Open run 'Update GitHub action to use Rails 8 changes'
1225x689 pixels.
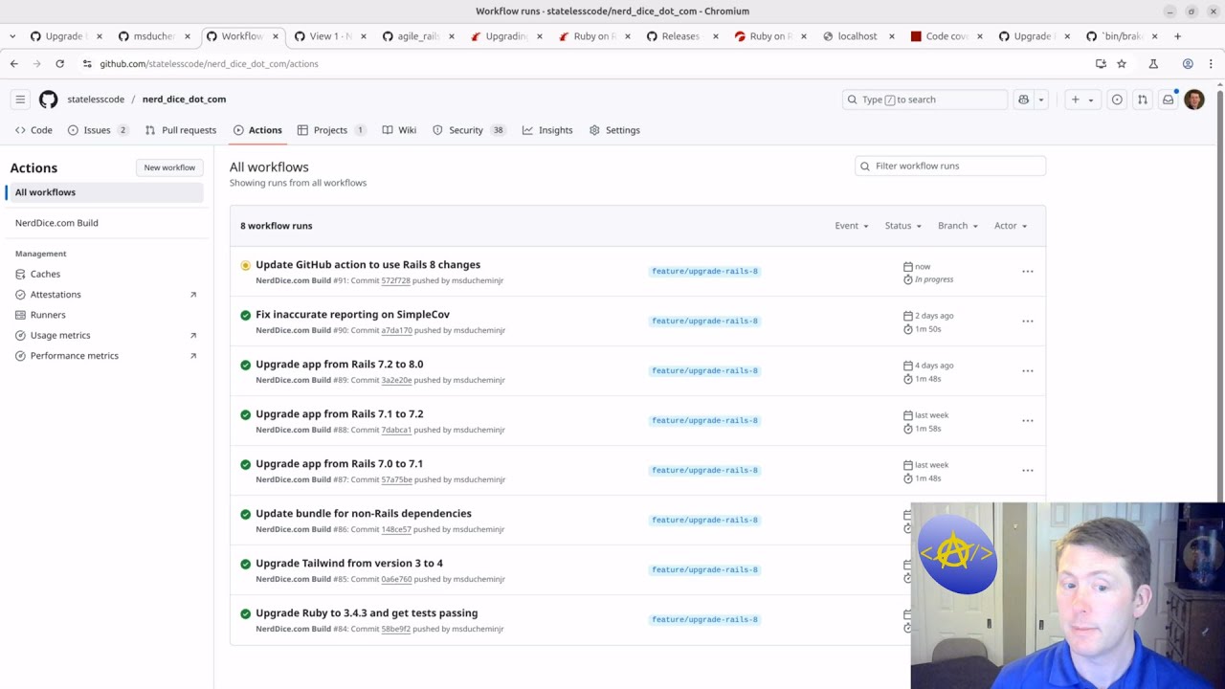367,265
